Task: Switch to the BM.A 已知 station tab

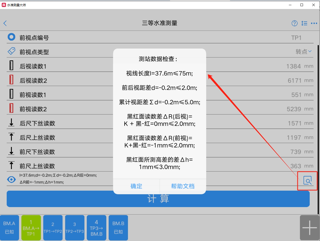Action: [10, 228]
